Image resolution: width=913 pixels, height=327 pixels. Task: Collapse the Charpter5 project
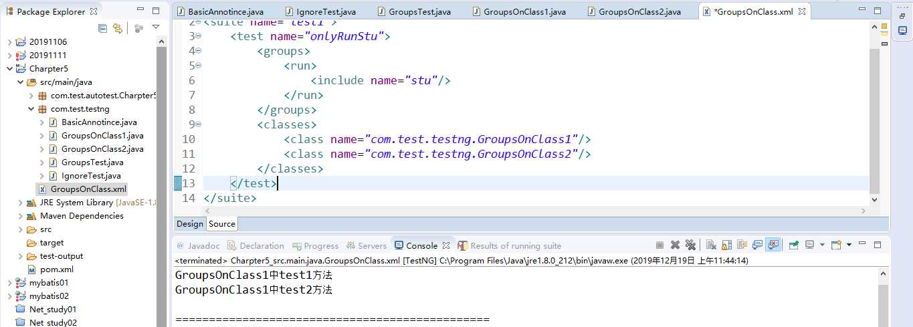(x=9, y=68)
